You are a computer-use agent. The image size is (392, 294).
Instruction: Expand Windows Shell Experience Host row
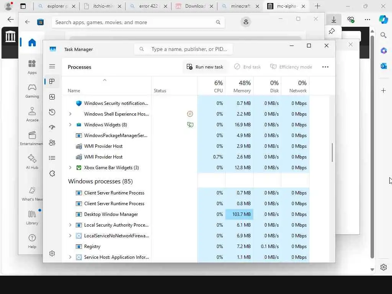tap(70, 114)
